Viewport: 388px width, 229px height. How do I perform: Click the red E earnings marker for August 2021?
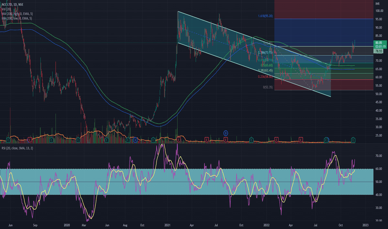(226, 140)
